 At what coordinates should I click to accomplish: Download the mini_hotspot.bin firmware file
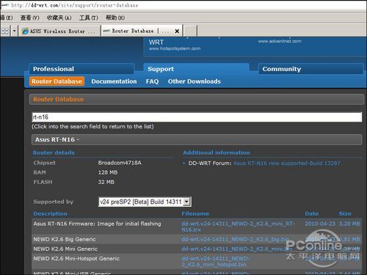[x=216, y=261]
